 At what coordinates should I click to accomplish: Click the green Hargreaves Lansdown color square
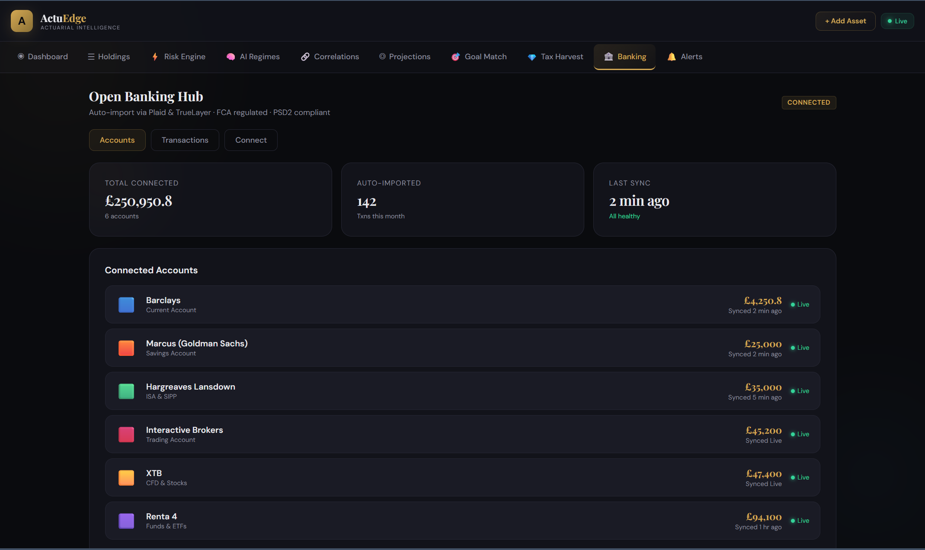(126, 391)
